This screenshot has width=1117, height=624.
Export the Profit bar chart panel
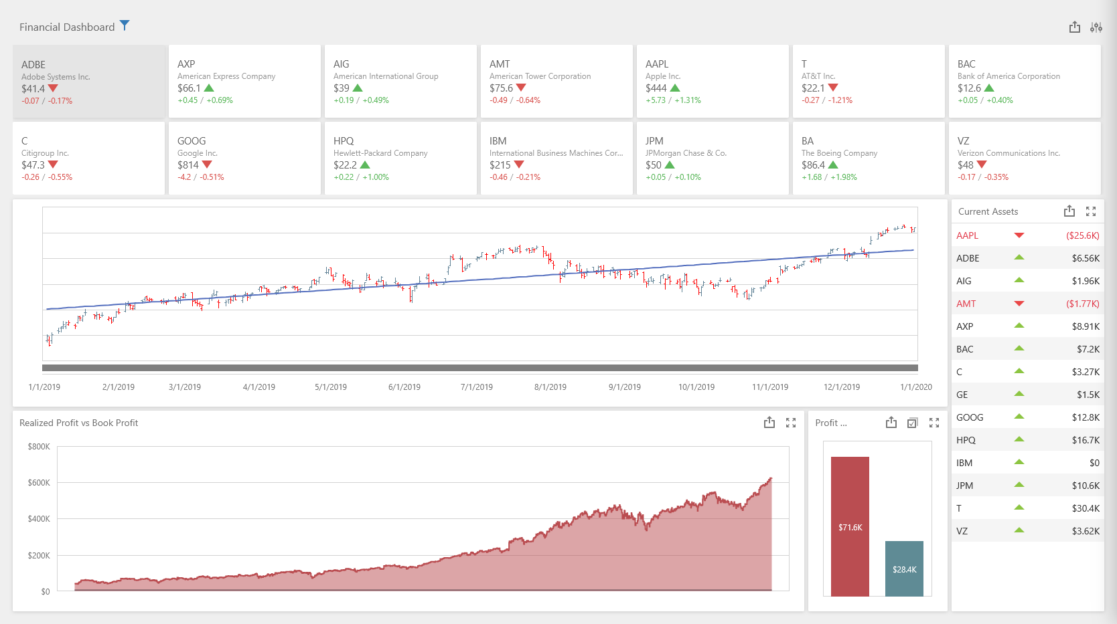point(891,423)
